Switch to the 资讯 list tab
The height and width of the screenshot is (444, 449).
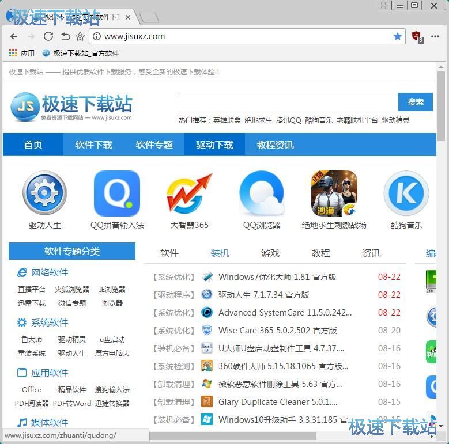point(371,253)
